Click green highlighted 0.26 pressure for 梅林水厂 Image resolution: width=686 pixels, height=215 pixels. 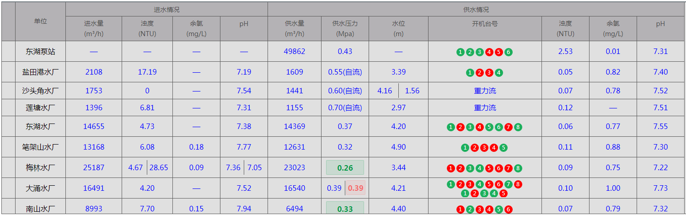[x=345, y=168]
